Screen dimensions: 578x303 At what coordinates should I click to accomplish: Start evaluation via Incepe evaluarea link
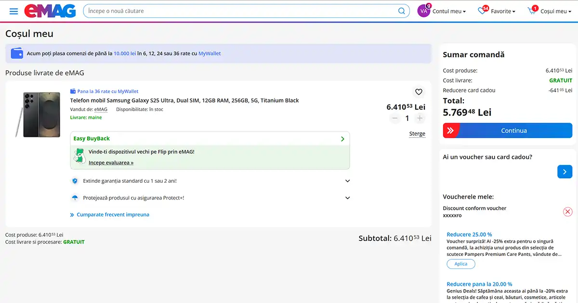pyautogui.click(x=111, y=163)
